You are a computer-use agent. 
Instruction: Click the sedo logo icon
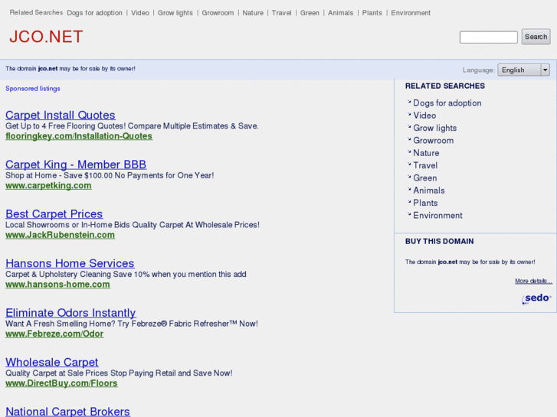tap(536, 298)
